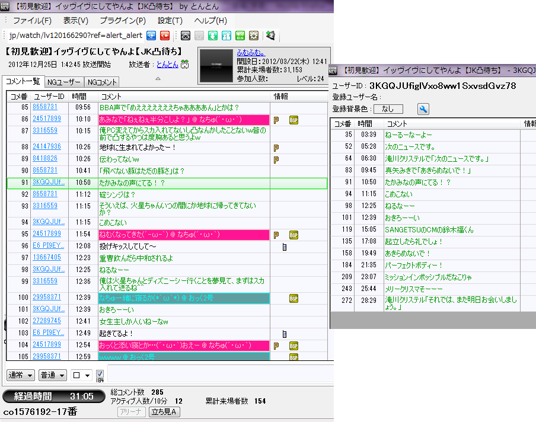Open the 設定(T) menu
The image size is (536, 422).
(170, 21)
